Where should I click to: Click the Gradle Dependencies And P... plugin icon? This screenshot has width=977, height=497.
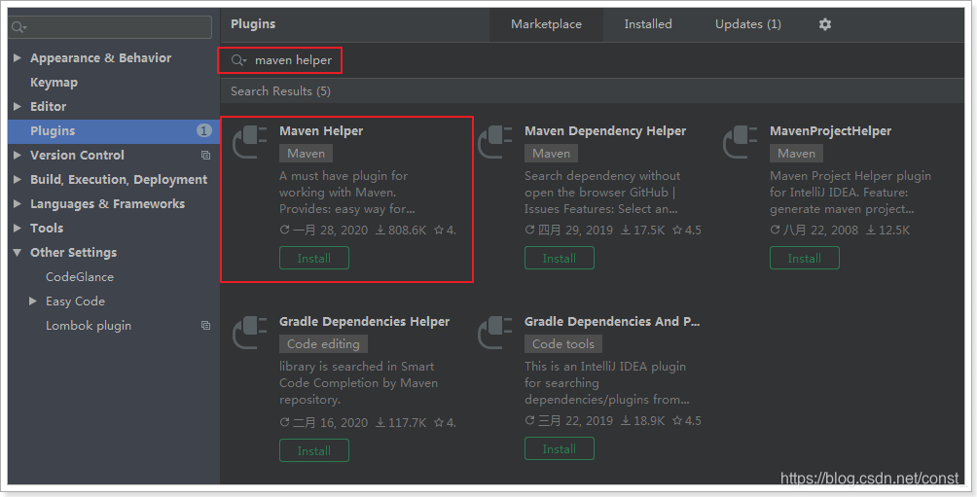pos(494,332)
